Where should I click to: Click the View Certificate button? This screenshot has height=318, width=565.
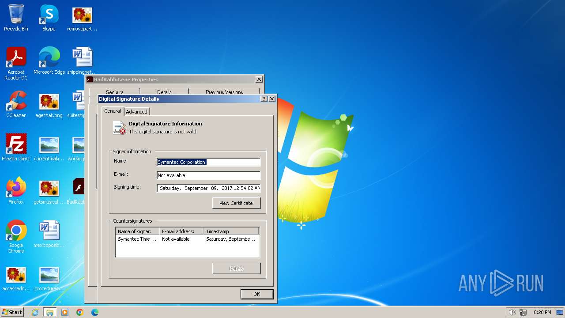pyautogui.click(x=236, y=203)
